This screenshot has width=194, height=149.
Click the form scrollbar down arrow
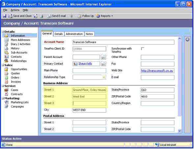[x=180, y=131]
